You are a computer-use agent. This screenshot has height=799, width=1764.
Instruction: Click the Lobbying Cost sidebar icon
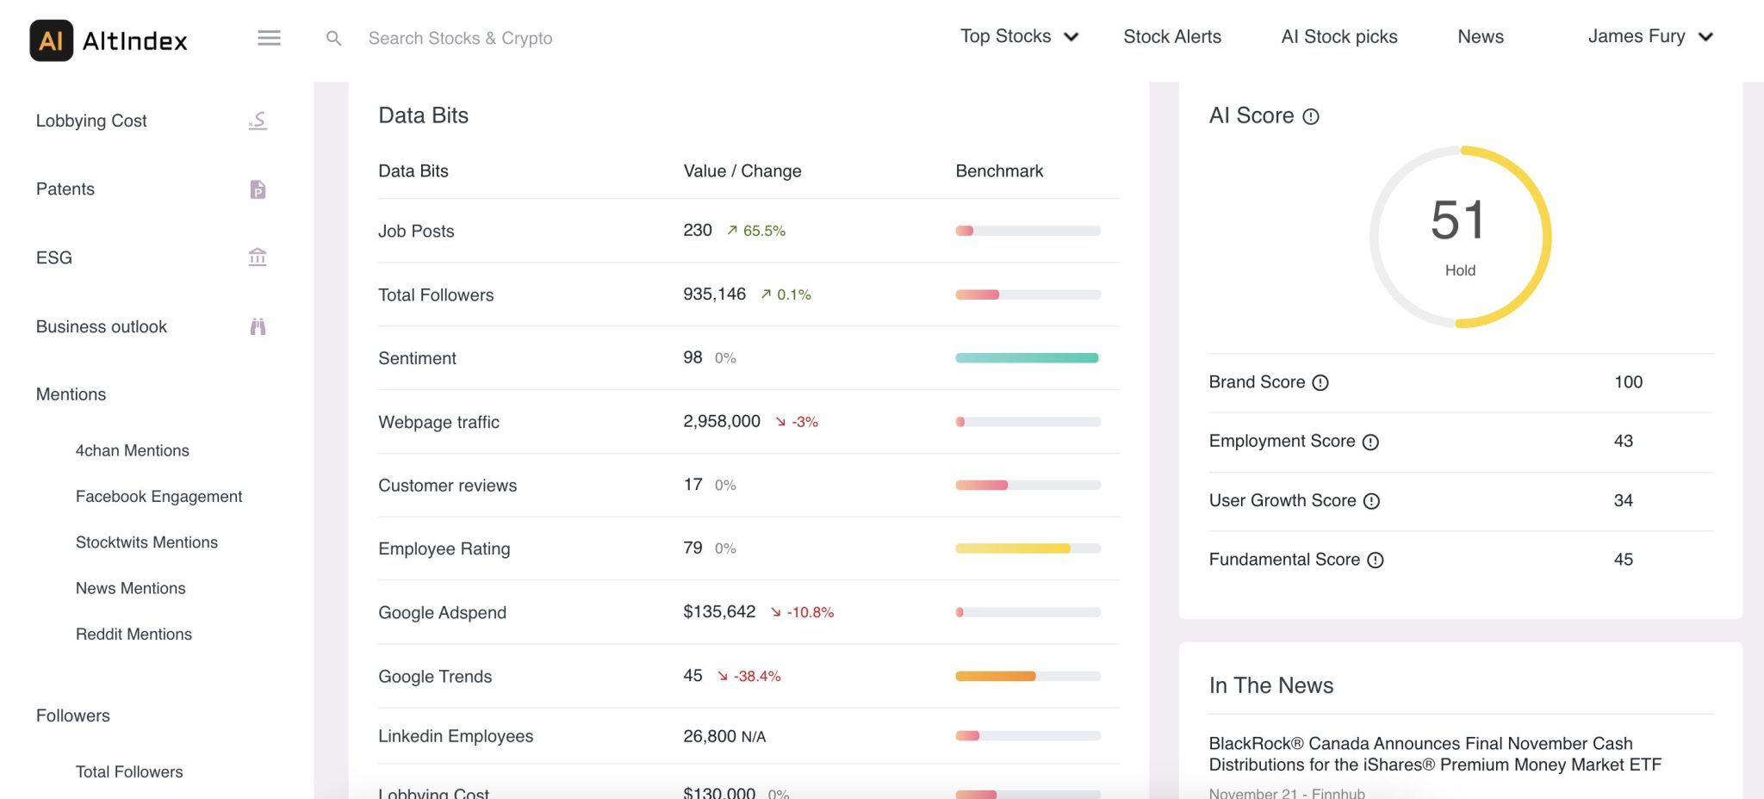pyautogui.click(x=258, y=121)
